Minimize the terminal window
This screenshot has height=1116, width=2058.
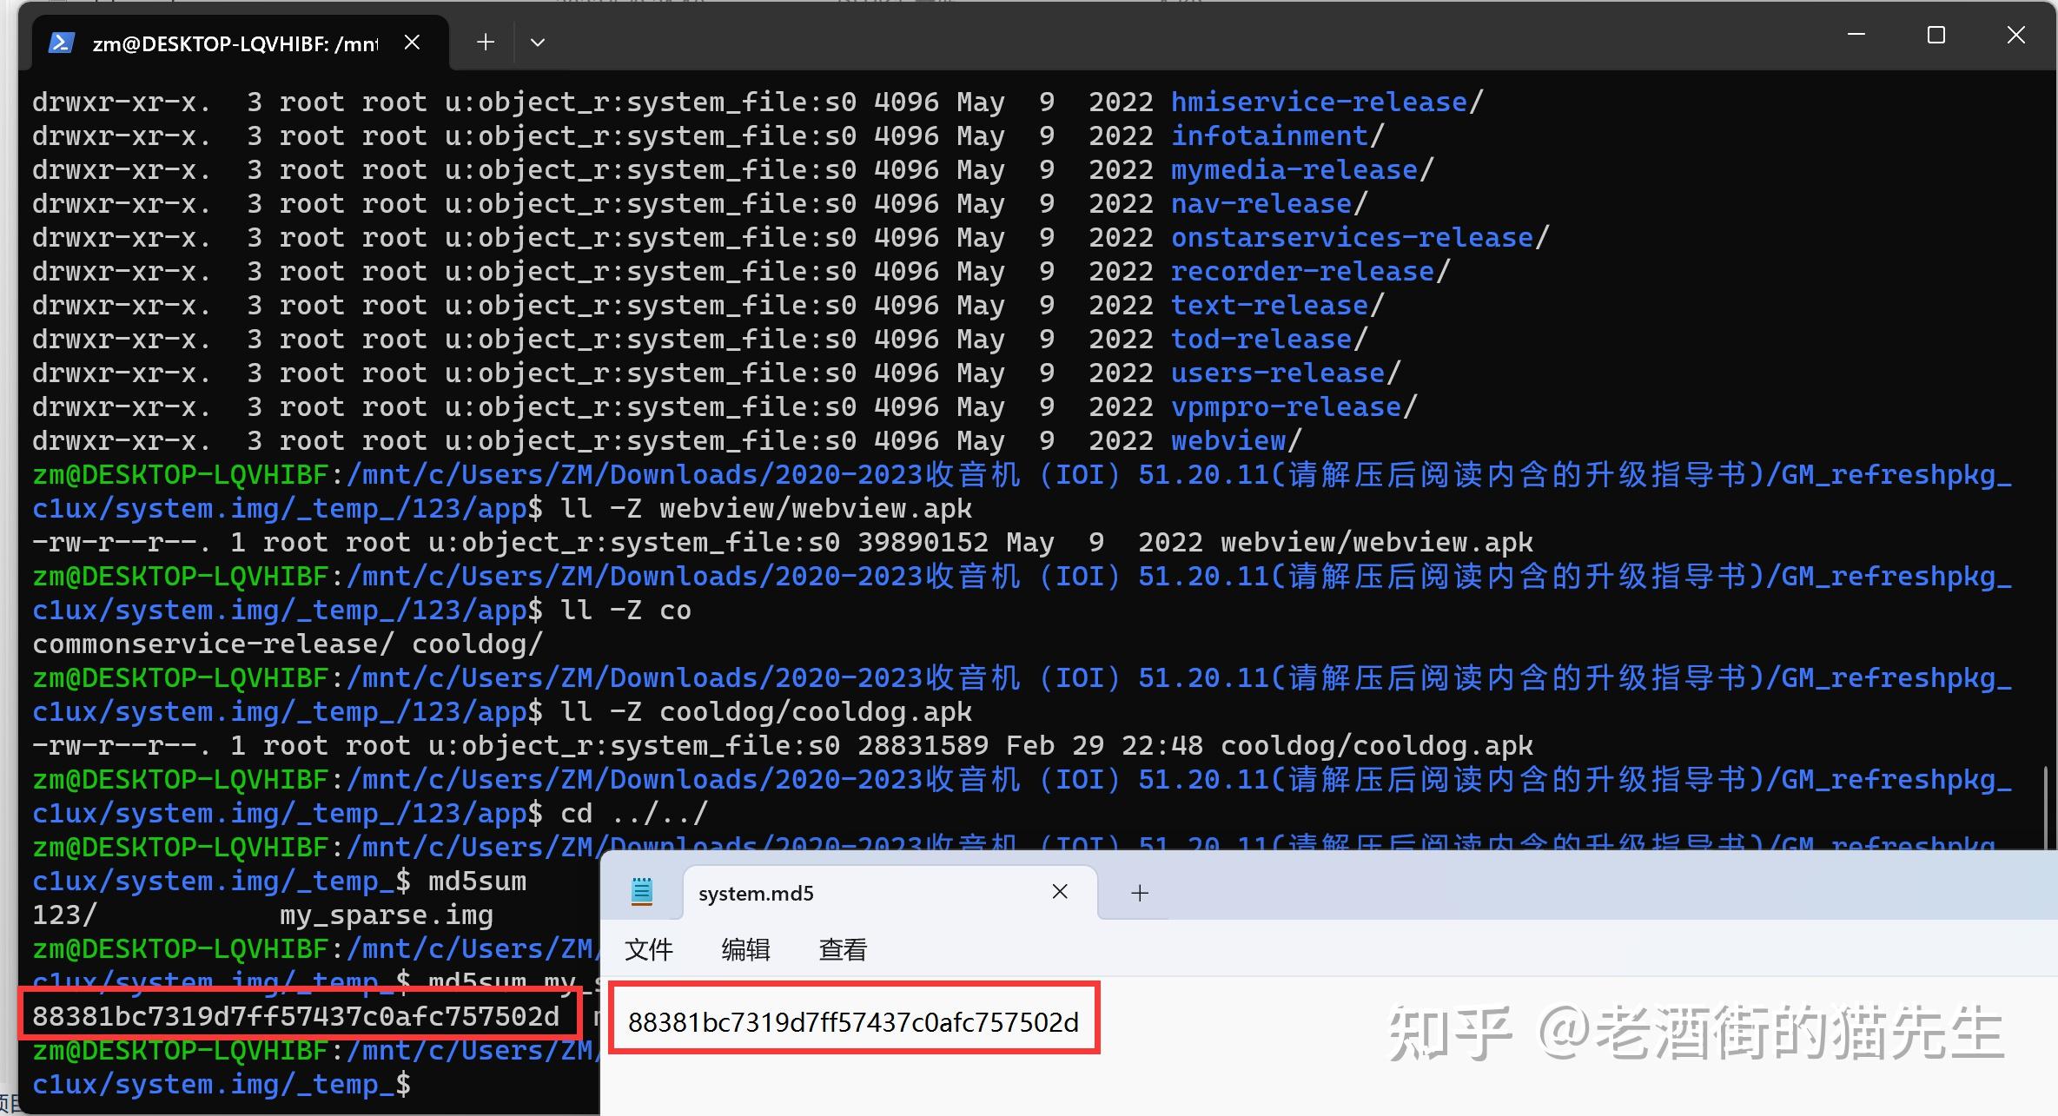tap(1856, 35)
